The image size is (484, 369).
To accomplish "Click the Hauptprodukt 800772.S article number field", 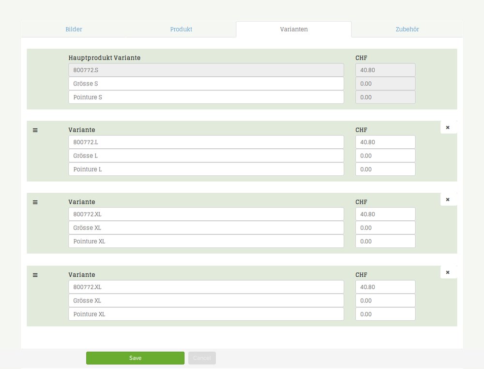I will pos(206,70).
